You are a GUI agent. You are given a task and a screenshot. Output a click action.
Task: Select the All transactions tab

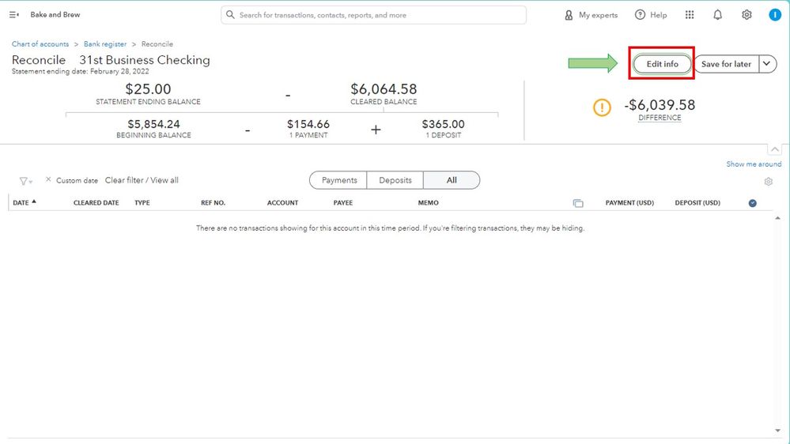tap(452, 180)
